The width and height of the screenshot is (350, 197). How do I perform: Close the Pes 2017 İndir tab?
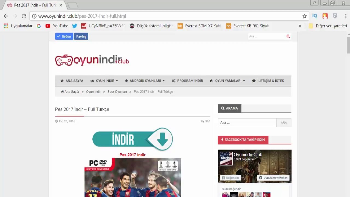(x=61, y=5)
